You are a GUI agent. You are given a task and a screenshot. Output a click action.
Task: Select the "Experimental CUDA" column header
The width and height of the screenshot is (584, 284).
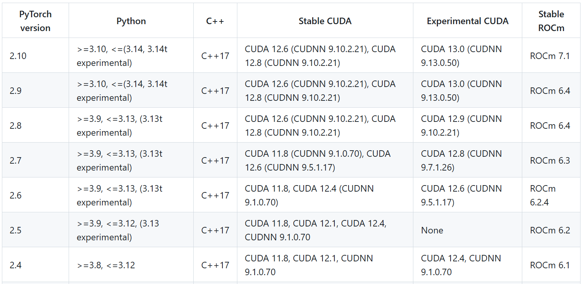(x=467, y=21)
